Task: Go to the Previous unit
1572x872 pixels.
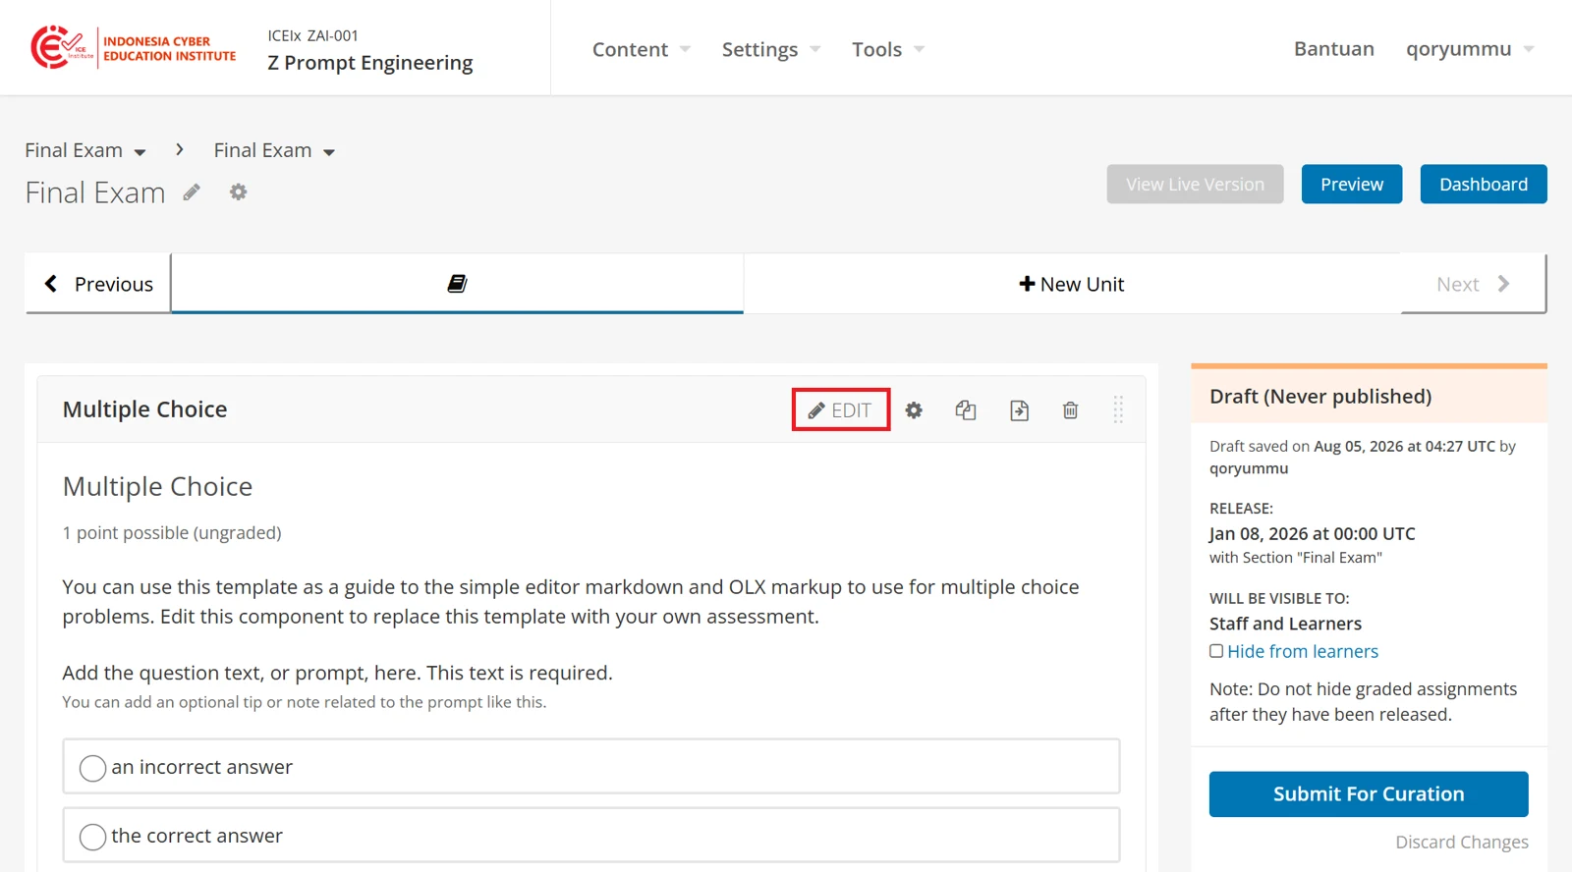Action: tap(98, 284)
